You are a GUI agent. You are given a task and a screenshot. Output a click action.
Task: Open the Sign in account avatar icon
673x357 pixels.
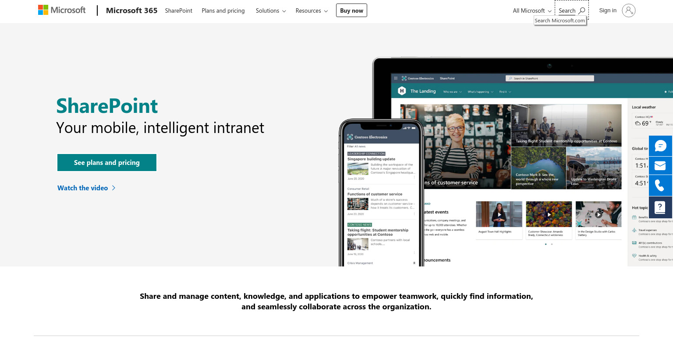(629, 10)
